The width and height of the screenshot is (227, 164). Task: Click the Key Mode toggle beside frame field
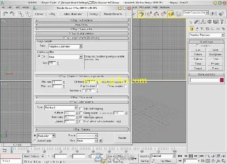pos(180,161)
